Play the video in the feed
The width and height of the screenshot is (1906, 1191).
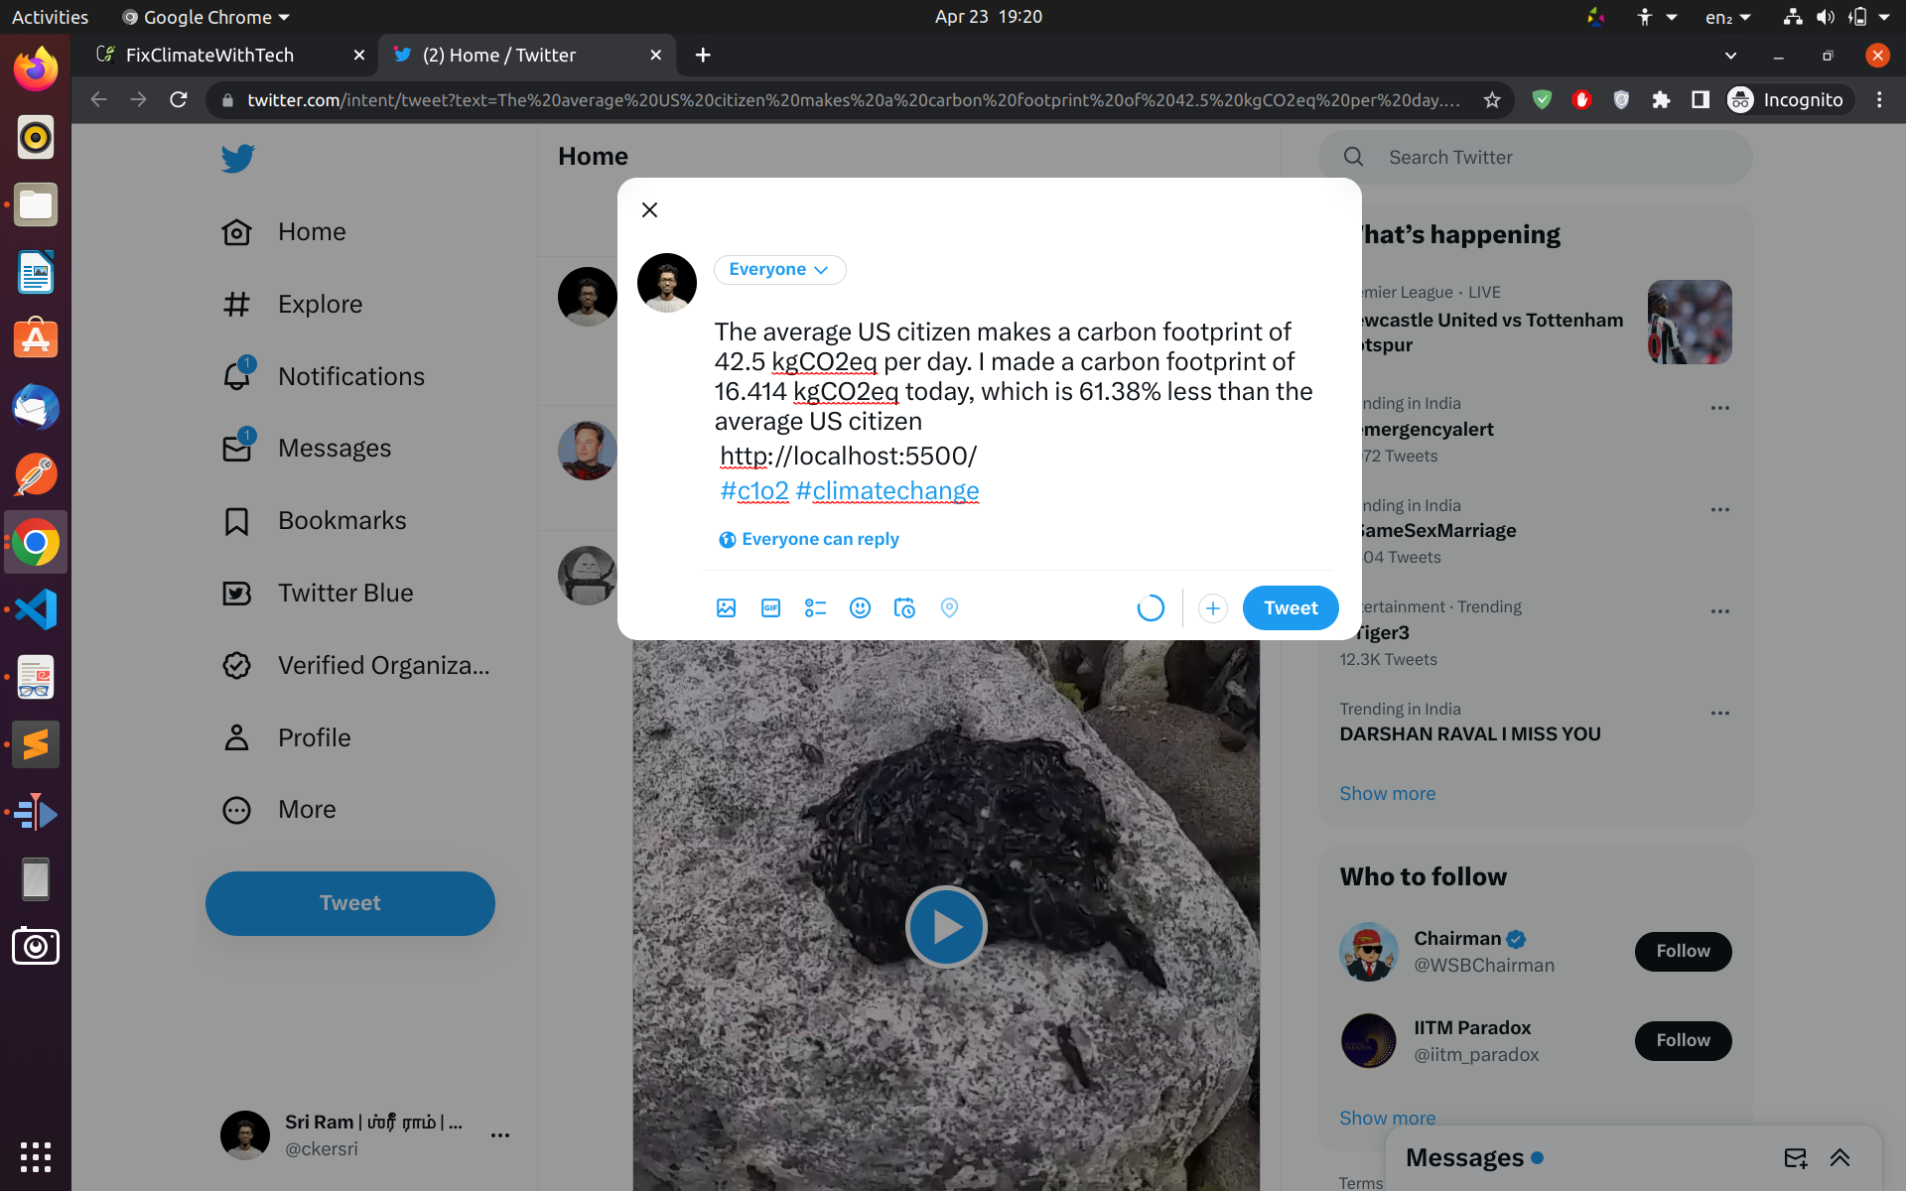click(x=945, y=927)
